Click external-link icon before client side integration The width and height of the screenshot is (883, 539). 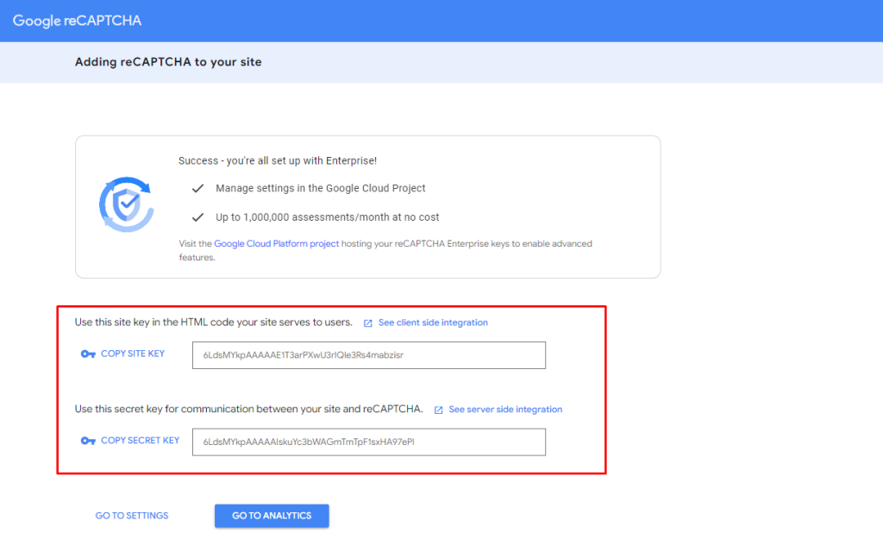point(368,323)
